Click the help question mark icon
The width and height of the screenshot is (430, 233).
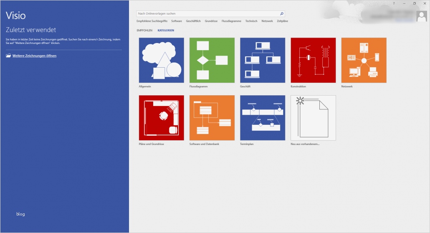tap(394, 3)
